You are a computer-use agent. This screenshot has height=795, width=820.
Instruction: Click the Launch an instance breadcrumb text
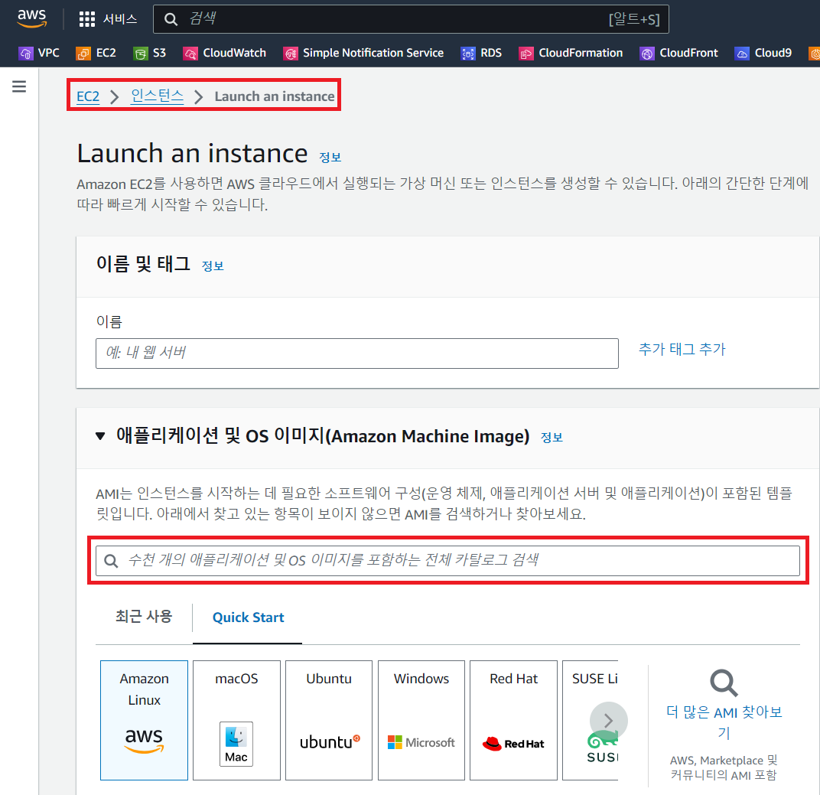pos(275,96)
